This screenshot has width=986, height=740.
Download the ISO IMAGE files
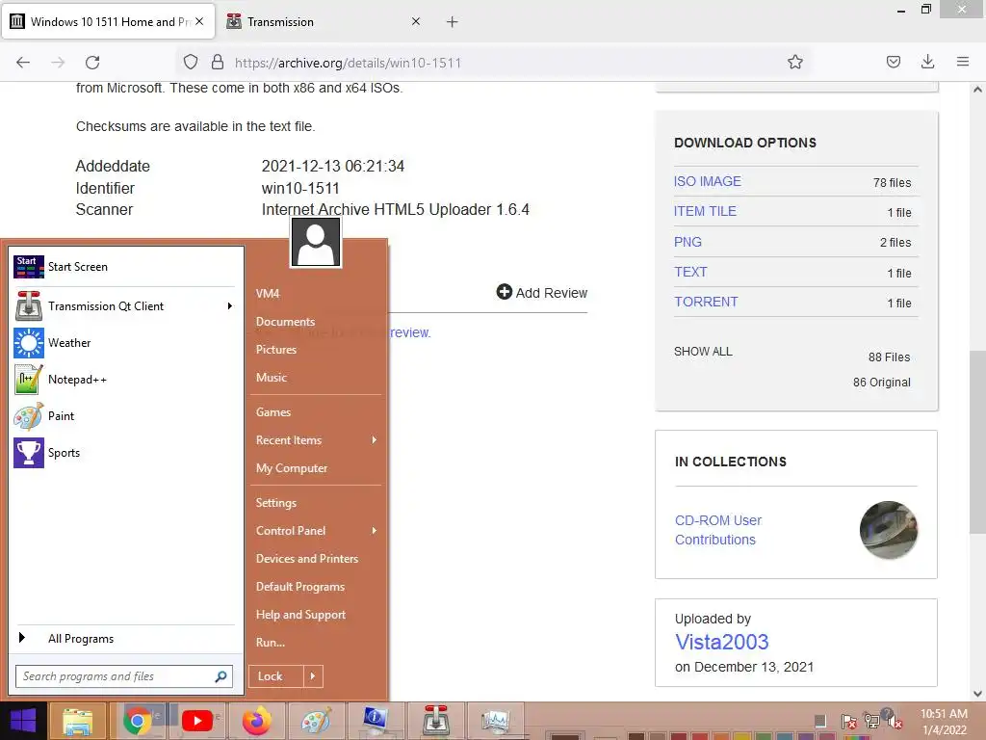[708, 181]
